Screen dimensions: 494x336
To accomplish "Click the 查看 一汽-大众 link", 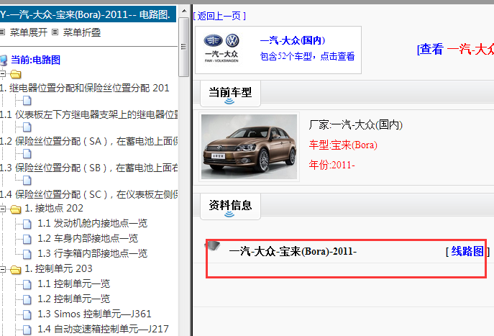I will coord(456,49).
